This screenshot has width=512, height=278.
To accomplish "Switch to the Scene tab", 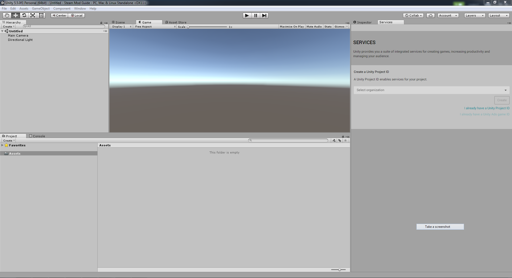I will [x=118, y=22].
